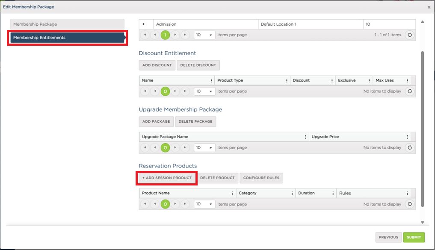The height and width of the screenshot is (250, 435).
Task: Go to previous page in Reservation Products pager
Action: click(x=155, y=204)
